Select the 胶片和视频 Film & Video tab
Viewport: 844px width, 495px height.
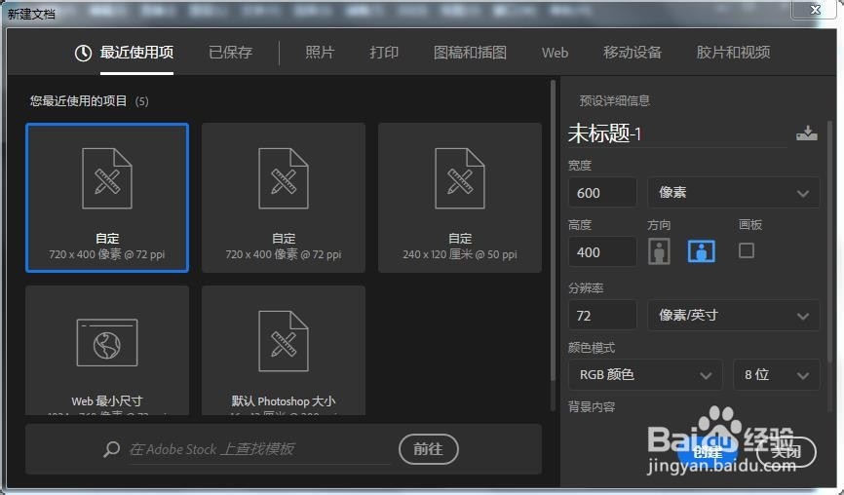tap(733, 53)
